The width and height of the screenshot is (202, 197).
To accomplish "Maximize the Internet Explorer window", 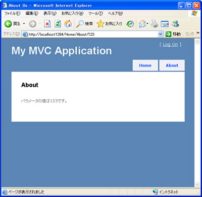I will tap(189, 6).
